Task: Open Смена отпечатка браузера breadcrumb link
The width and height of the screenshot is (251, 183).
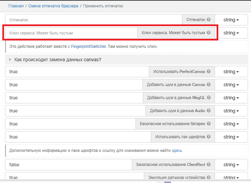Action: [x=53, y=6]
